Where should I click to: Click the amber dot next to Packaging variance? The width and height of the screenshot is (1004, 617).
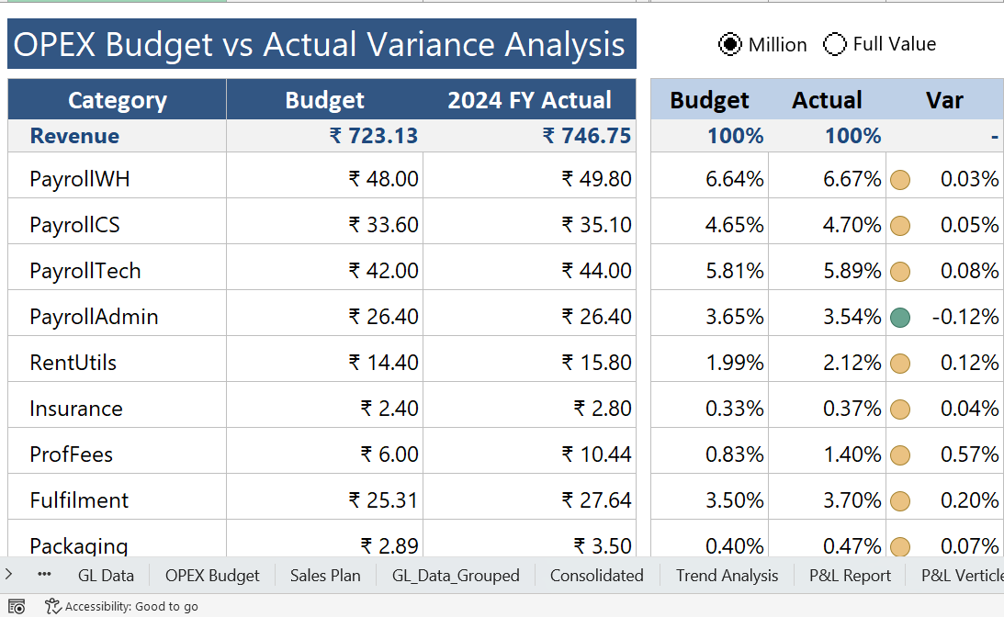900,546
